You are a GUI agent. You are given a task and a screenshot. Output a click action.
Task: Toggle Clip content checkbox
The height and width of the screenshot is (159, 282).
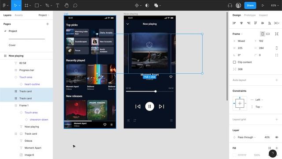(x=234, y=62)
